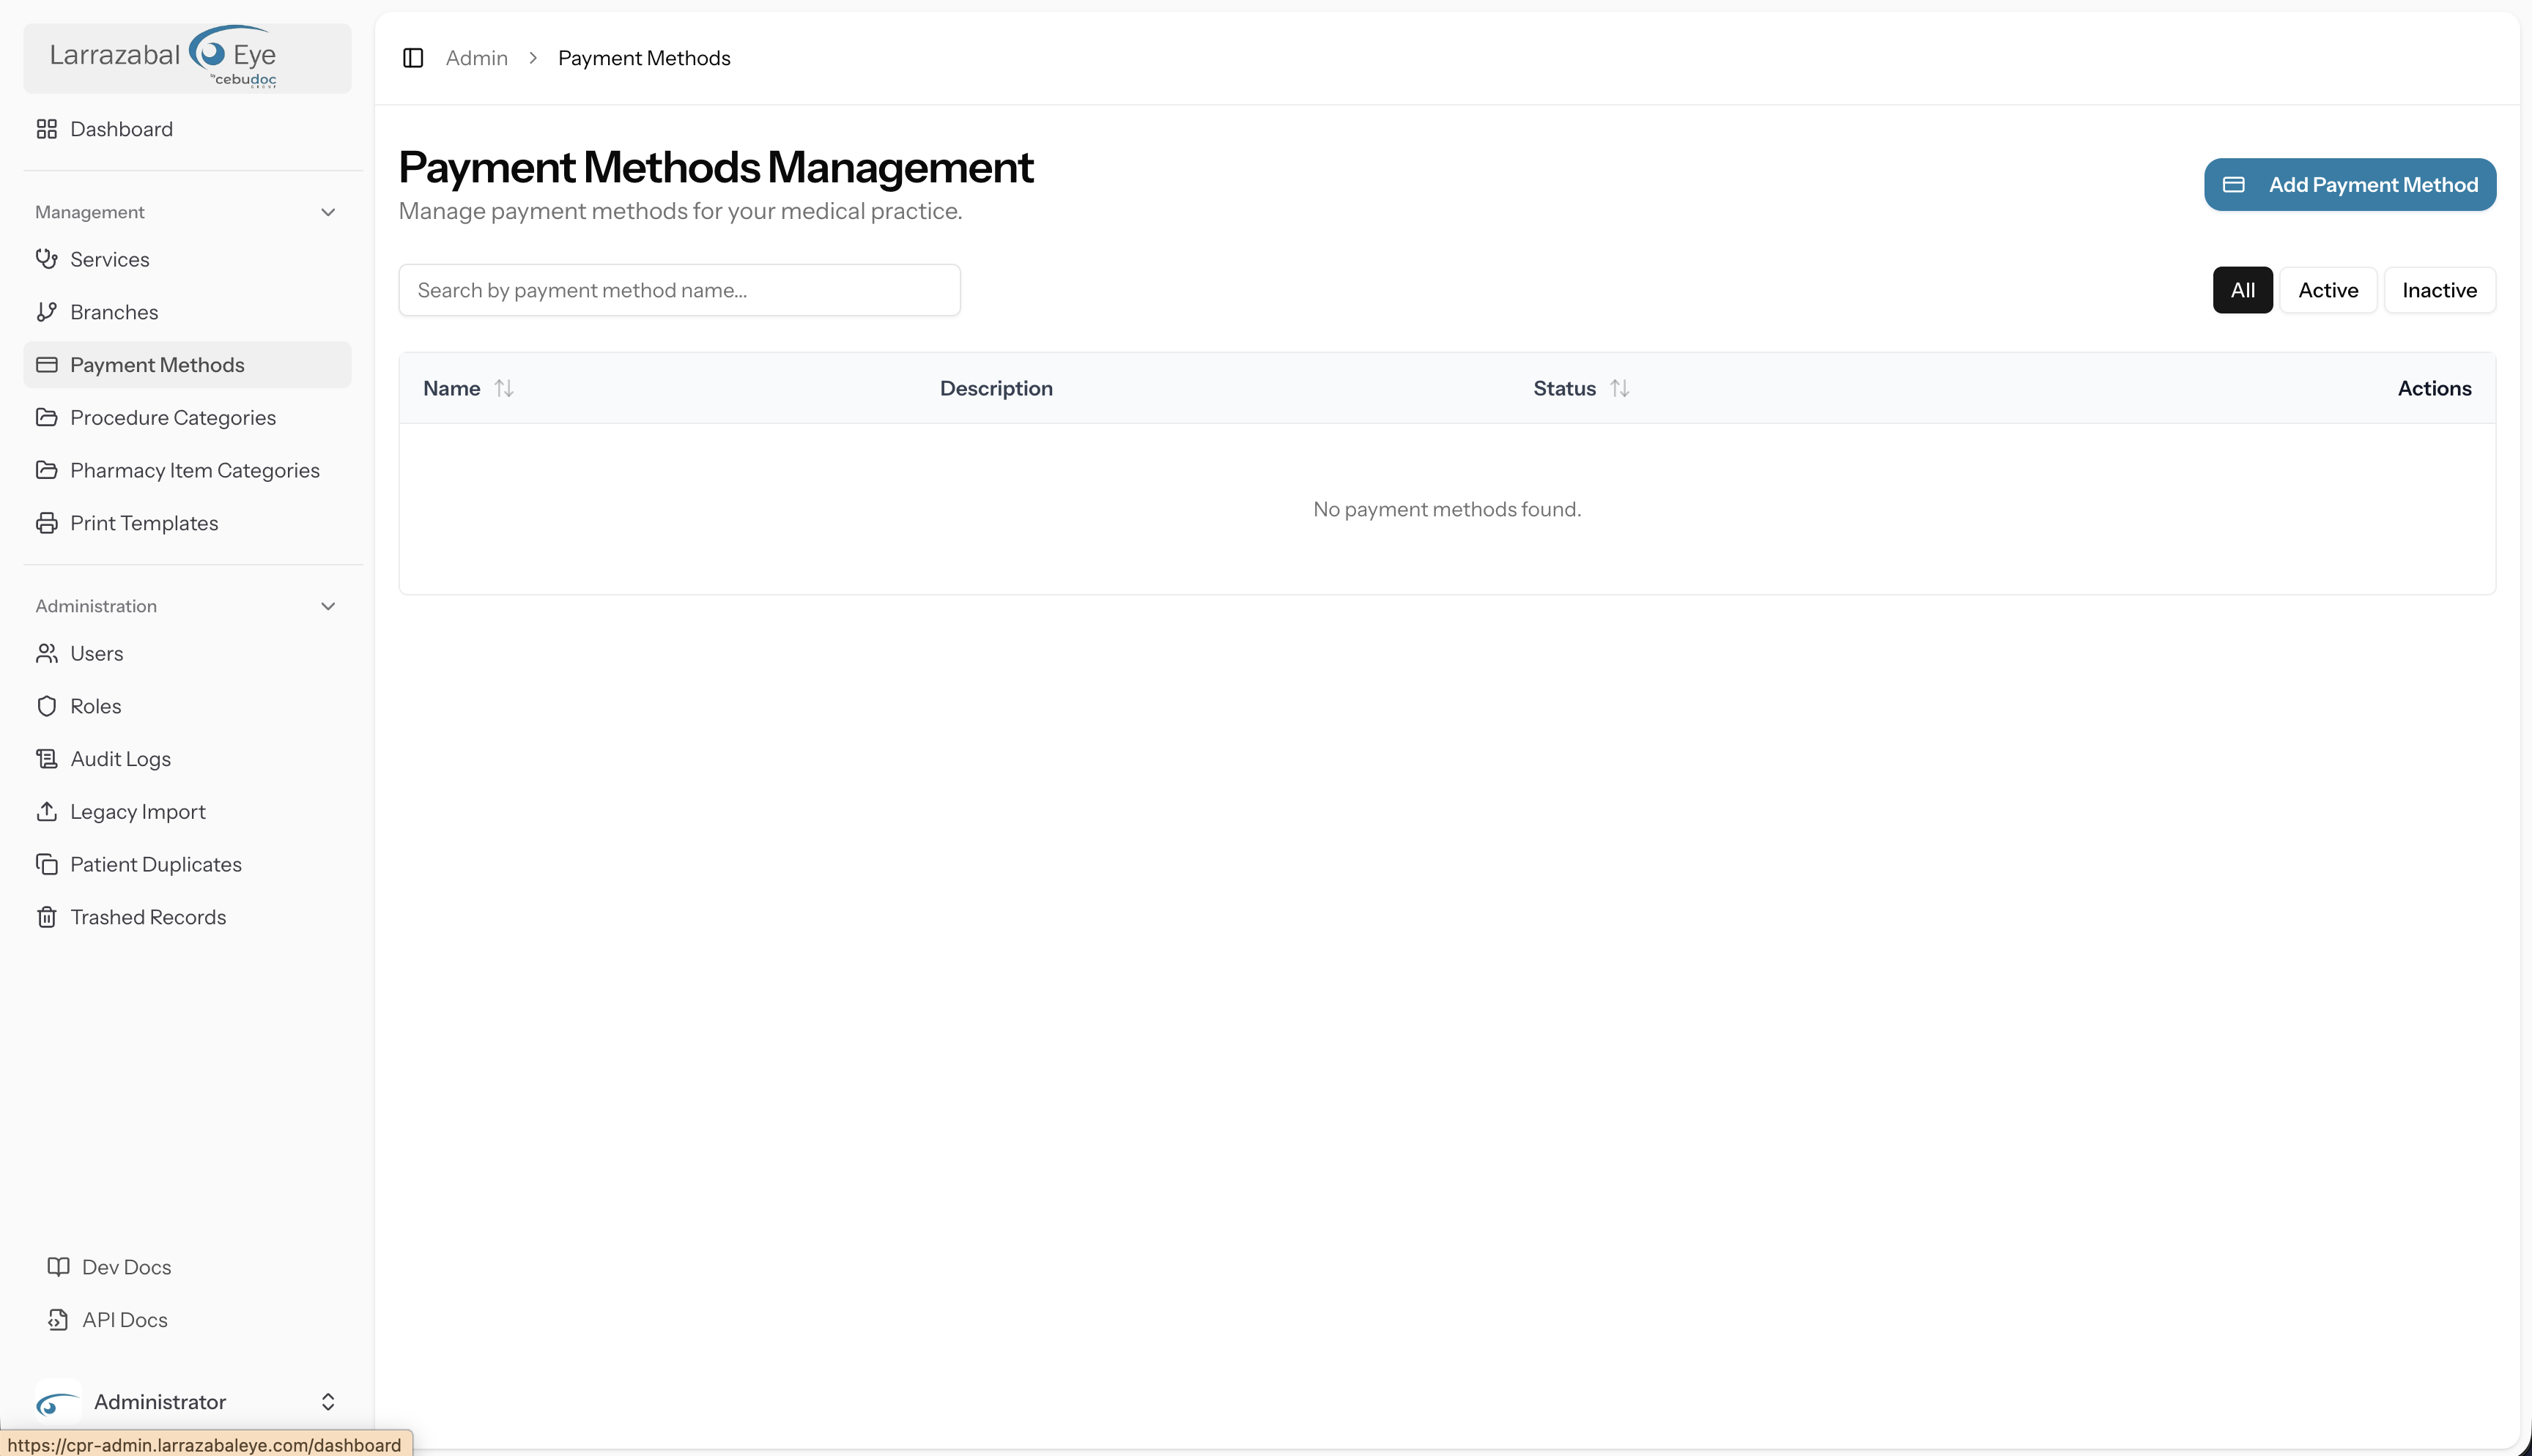Viewport: 2532px width, 1456px height.
Task: Click the Branches git-branch icon
Action: (x=46, y=312)
